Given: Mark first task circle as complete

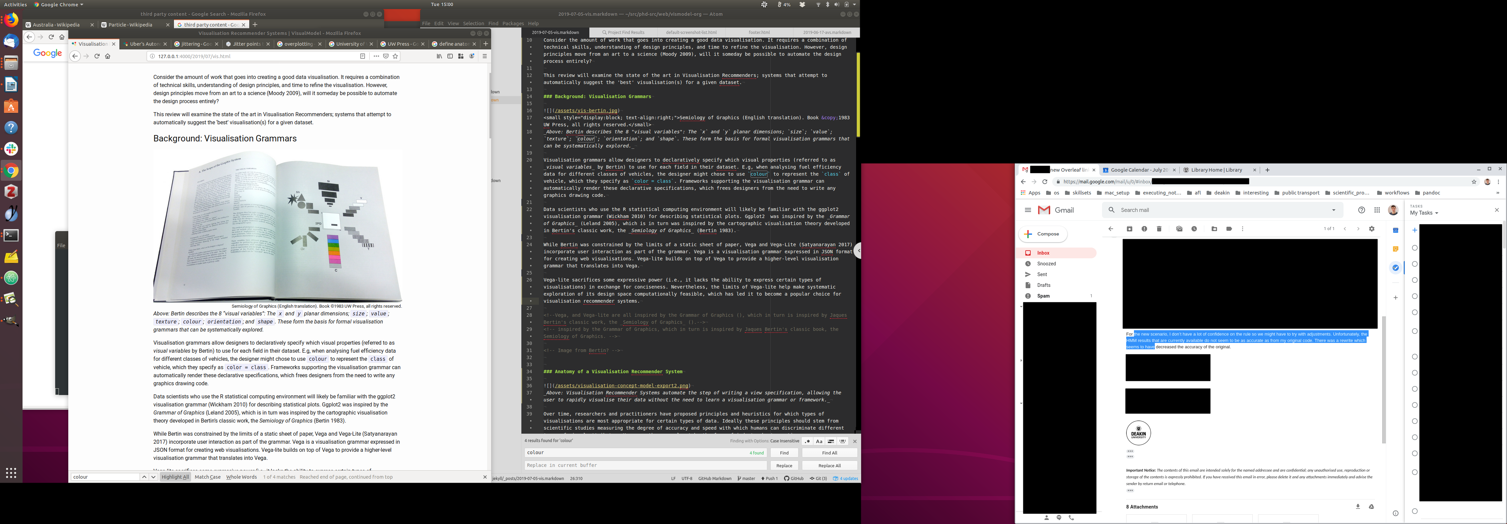Looking at the screenshot, I should click(x=1414, y=248).
